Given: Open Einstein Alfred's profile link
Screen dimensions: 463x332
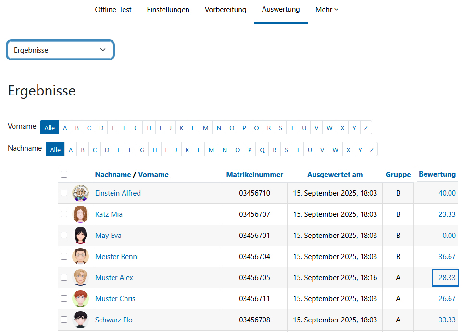Looking at the screenshot, I should 118,193.
